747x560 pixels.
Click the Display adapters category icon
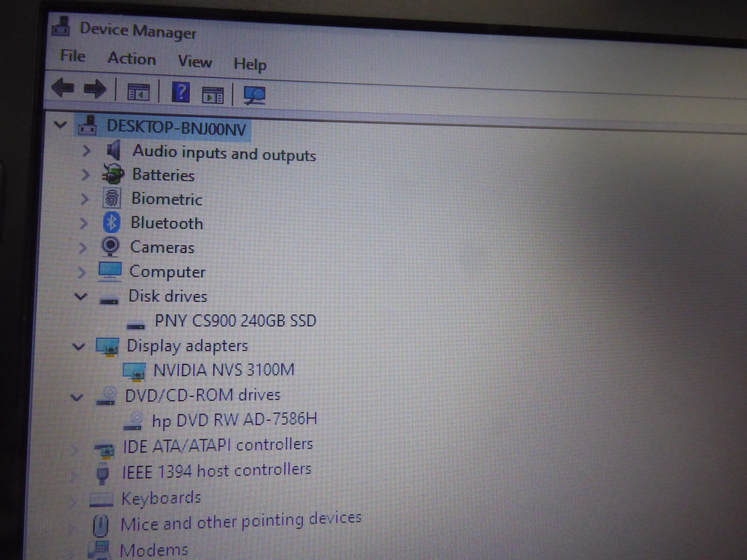(x=107, y=347)
